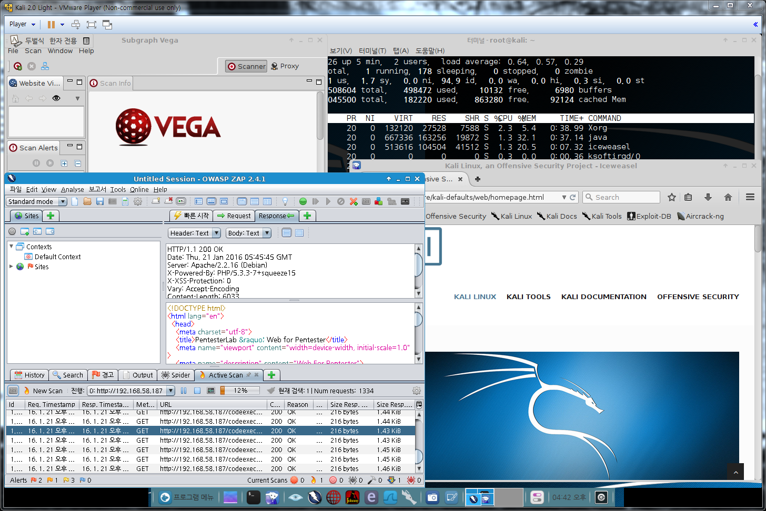766x511 pixels.
Task: Open Vega proxy configuration network icon
Action: point(45,66)
